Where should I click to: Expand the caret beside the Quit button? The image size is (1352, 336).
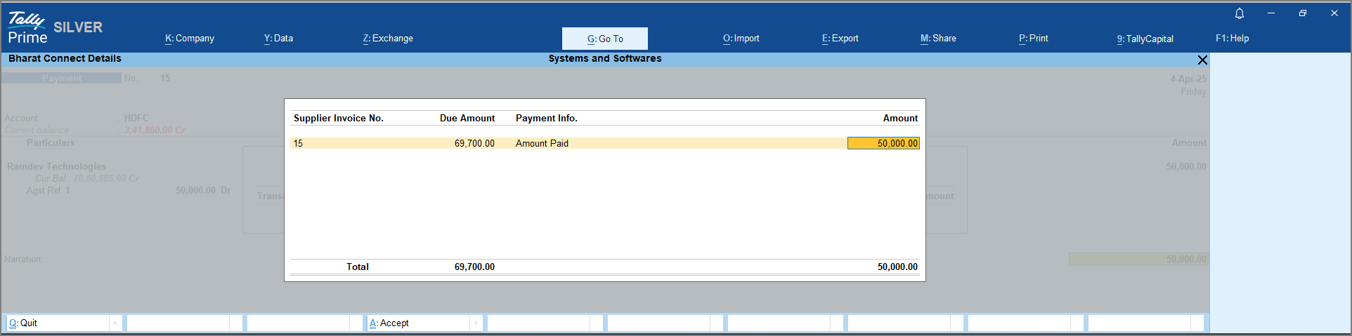tap(115, 323)
